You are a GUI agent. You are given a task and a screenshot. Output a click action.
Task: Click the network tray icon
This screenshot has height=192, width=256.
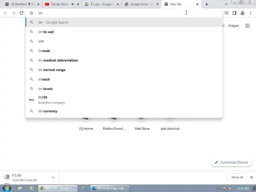point(218,188)
